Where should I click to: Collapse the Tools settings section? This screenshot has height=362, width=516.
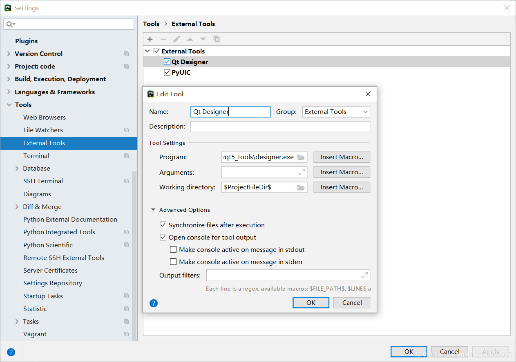pyautogui.click(x=9, y=105)
